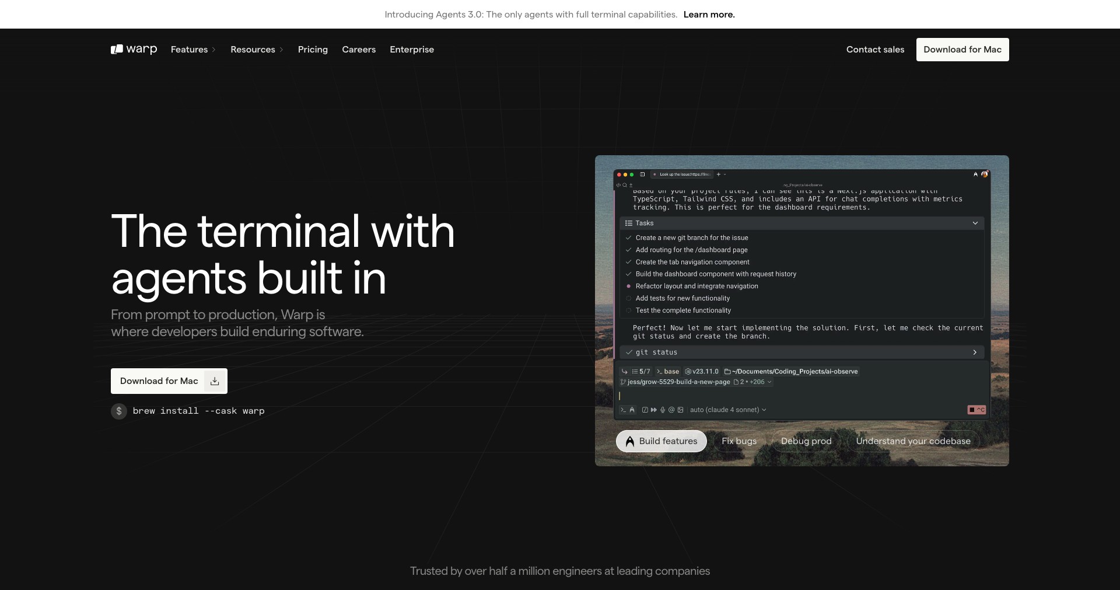1120x590 pixels.
Task: Click the download arrow icon on Download for Mac
Action: (x=215, y=381)
